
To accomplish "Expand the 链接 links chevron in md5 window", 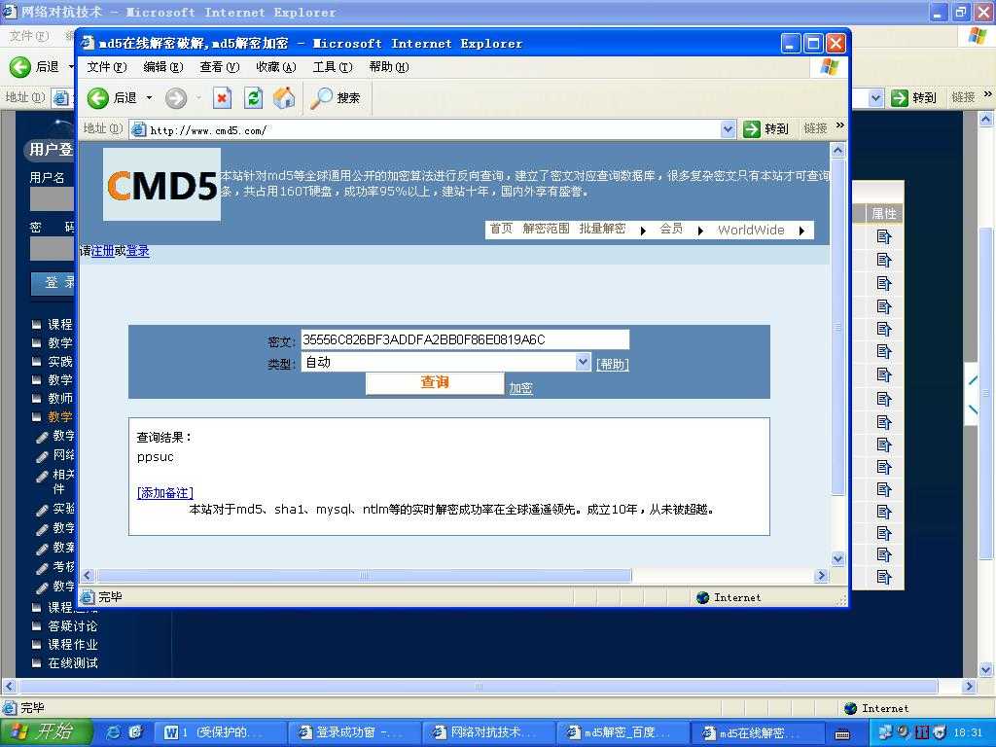I will [839, 125].
